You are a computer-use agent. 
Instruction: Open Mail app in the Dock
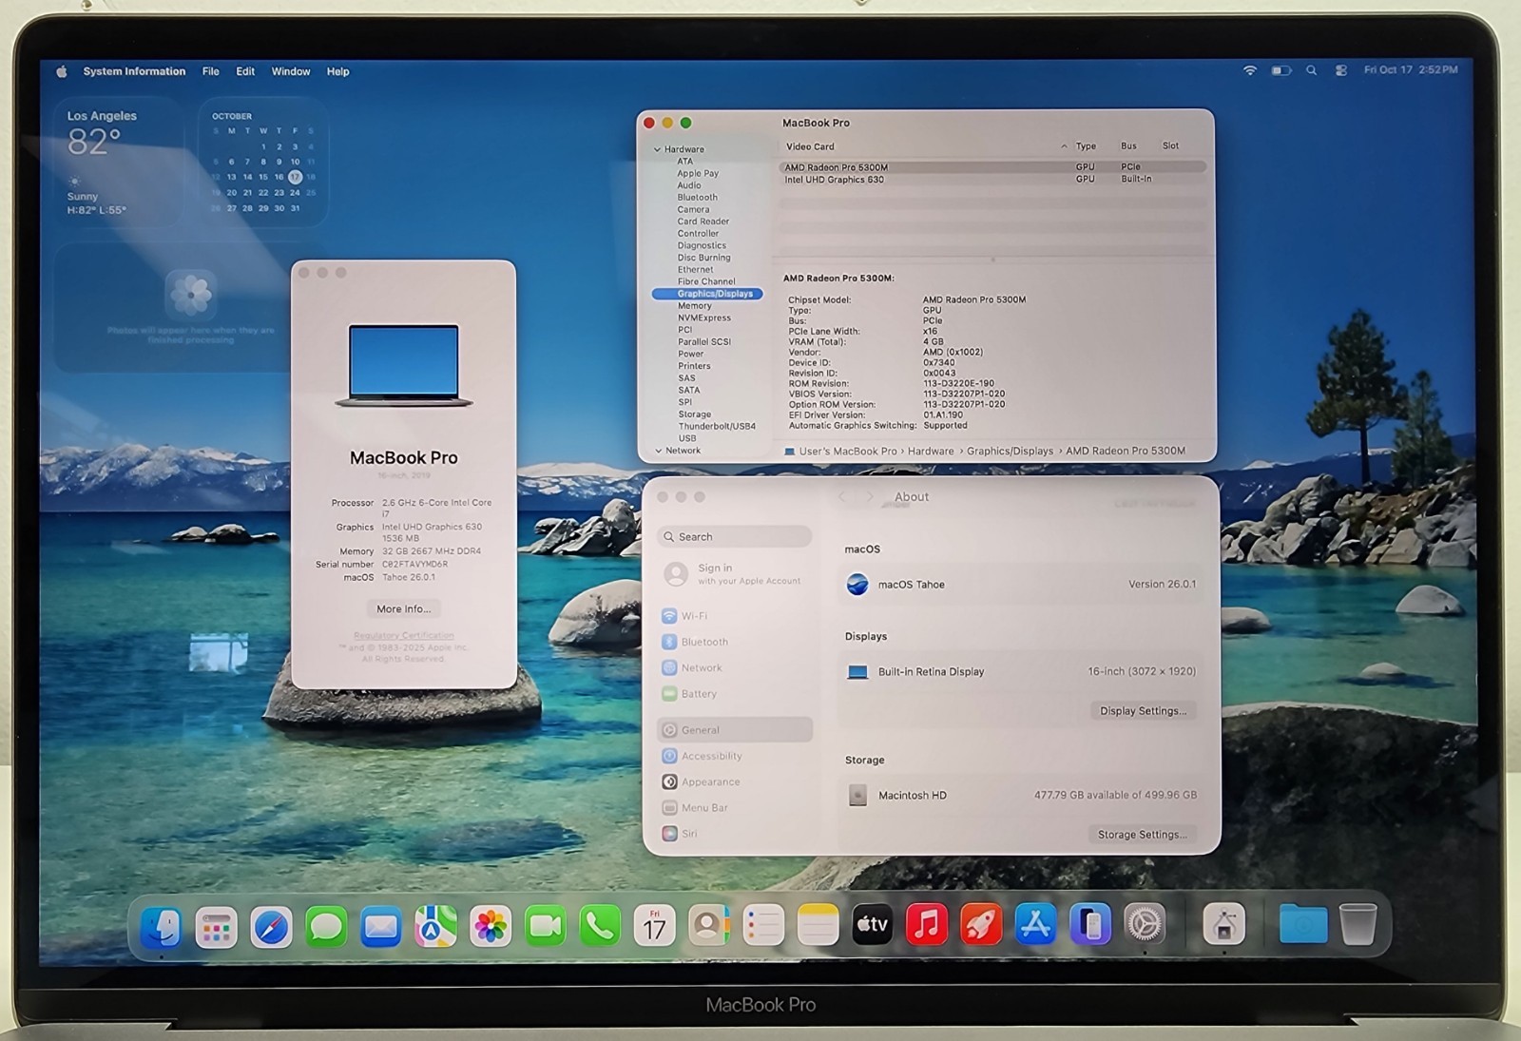(x=381, y=926)
